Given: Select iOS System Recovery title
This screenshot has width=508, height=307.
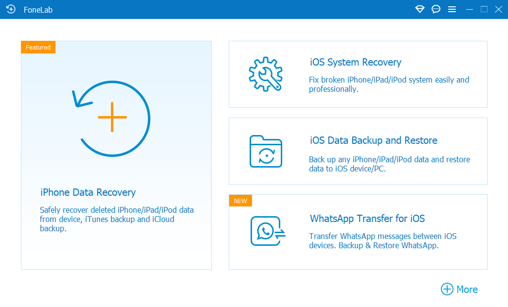Looking at the screenshot, I should tap(356, 62).
